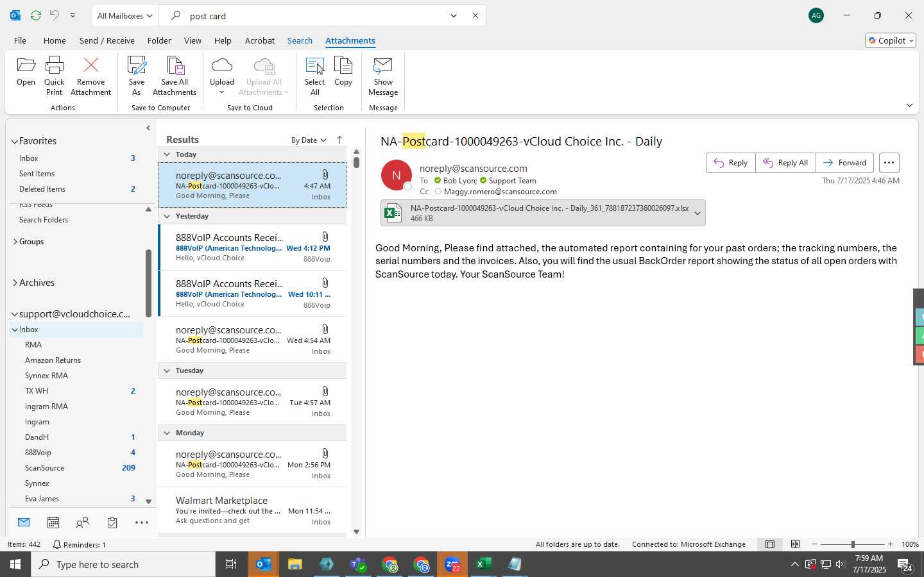Open the Copilot button

coord(891,40)
